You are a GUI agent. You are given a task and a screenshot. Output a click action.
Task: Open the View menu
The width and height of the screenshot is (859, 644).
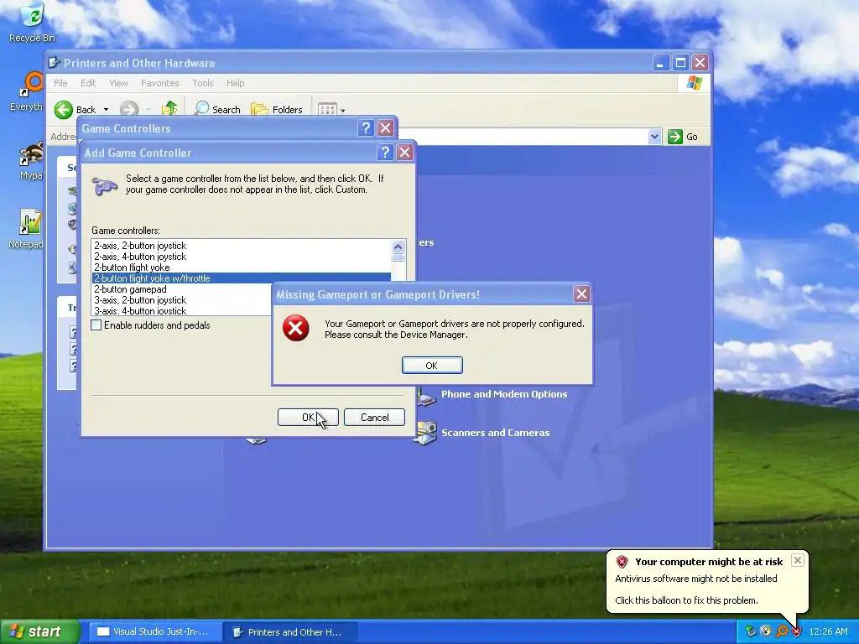tap(118, 83)
